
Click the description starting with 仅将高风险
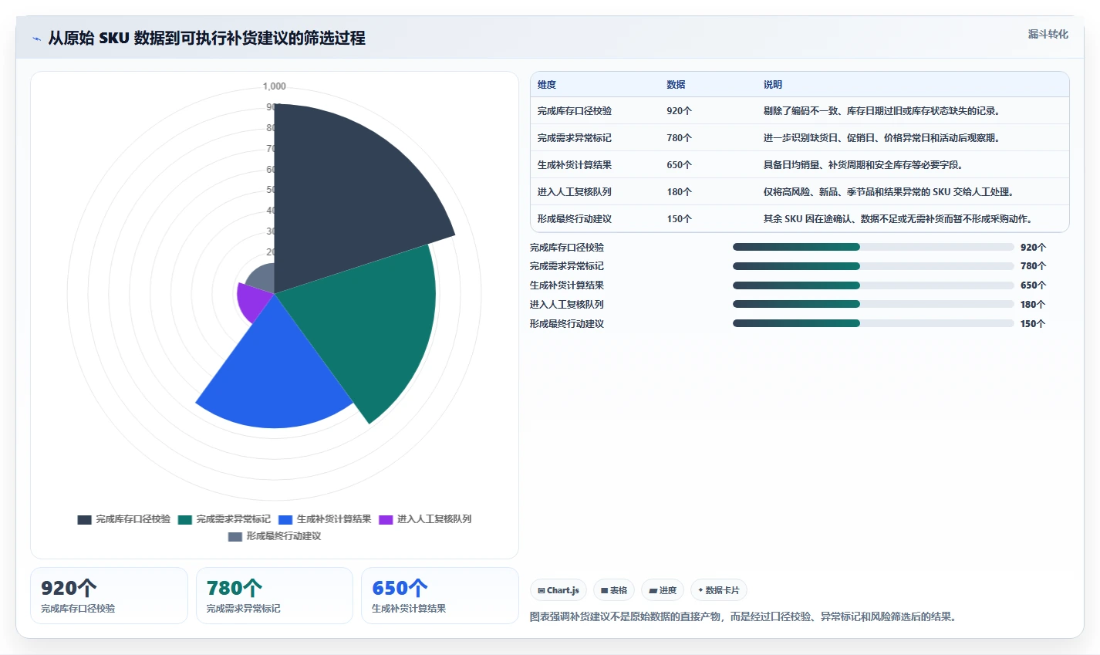[x=891, y=192]
